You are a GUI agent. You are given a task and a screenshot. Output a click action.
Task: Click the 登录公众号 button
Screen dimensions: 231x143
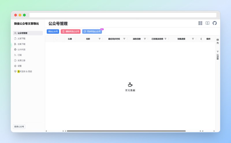pyautogui.click(x=19, y=127)
